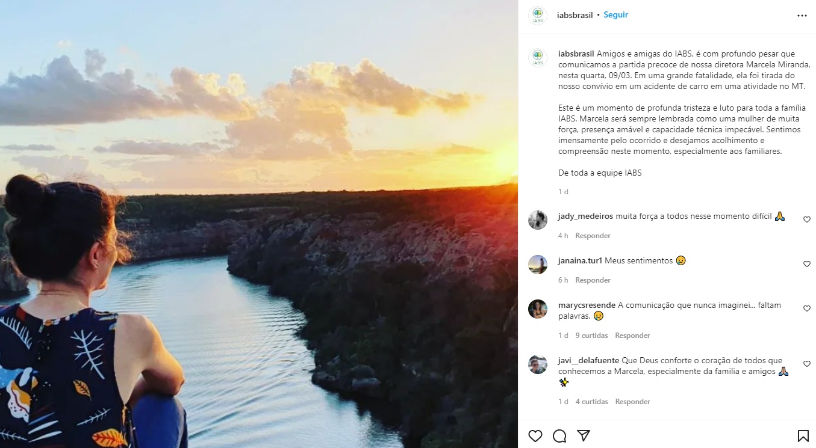View 9 curtidas on marycsresende's comment
This screenshot has width=816, height=448.
coord(591,336)
